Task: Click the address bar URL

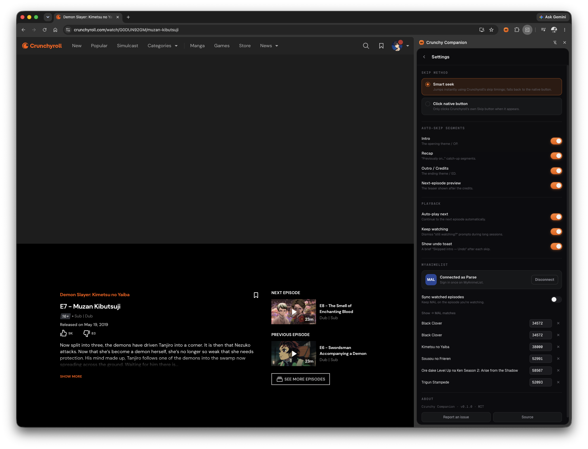Action: [x=126, y=30]
